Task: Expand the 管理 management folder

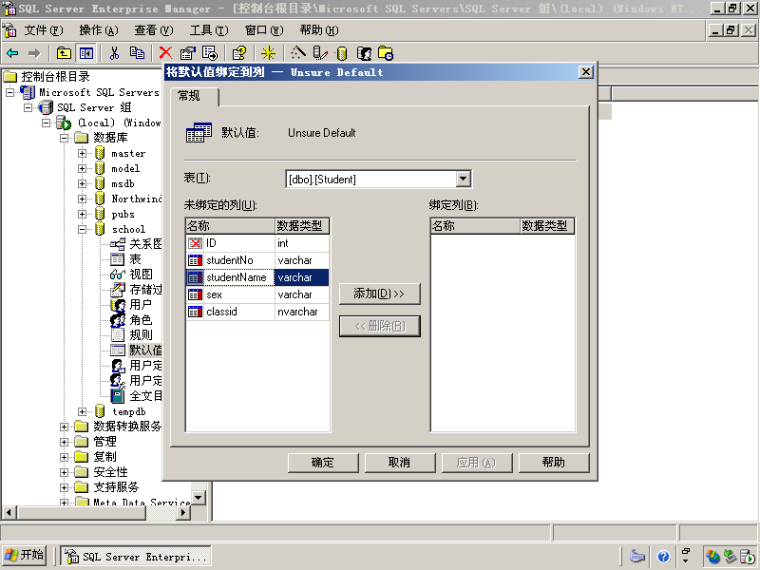Action: click(x=64, y=442)
